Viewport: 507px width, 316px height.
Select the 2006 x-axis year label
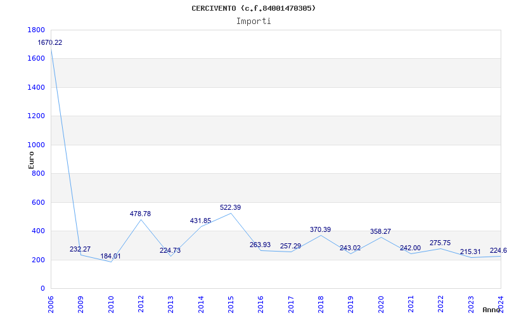(x=51, y=304)
